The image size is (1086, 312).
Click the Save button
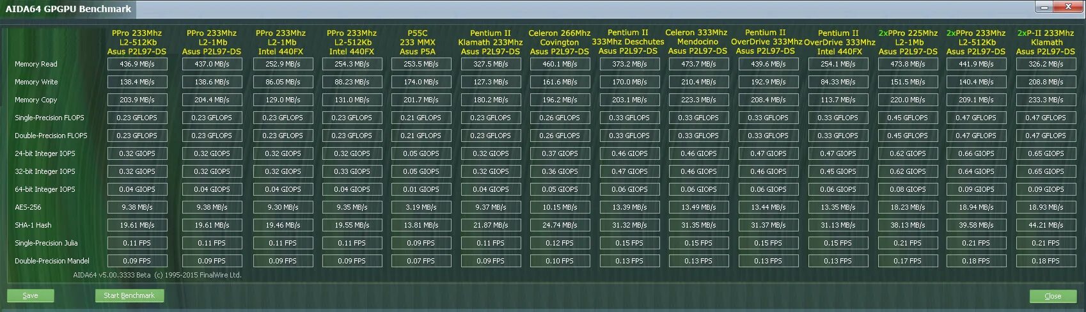(30, 295)
